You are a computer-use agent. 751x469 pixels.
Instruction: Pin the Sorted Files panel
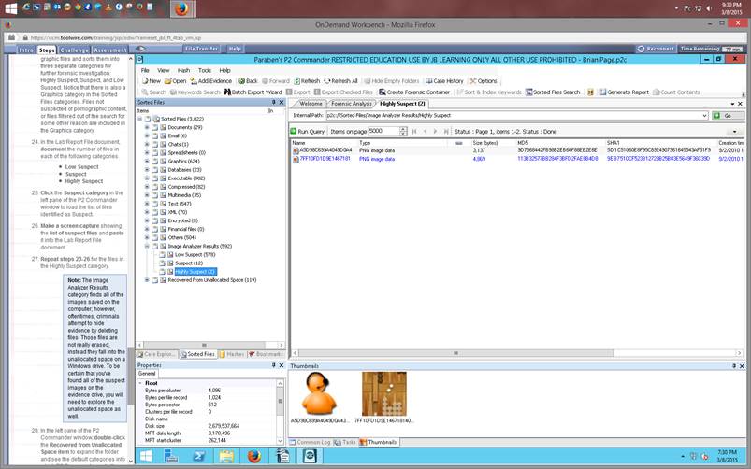274,103
